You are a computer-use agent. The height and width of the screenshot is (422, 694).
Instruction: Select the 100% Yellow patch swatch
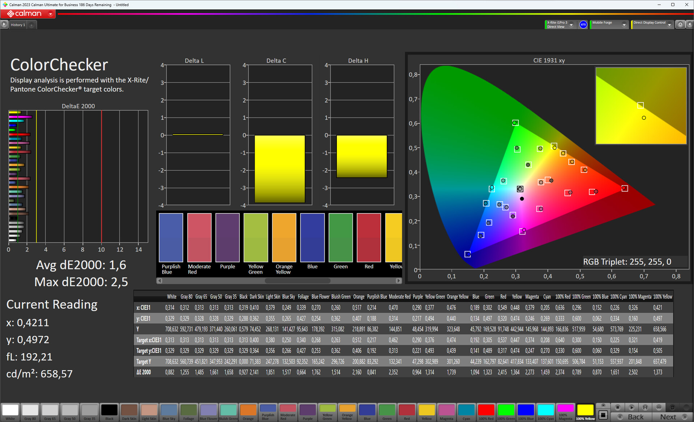pyautogui.click(x=585, y=412)
